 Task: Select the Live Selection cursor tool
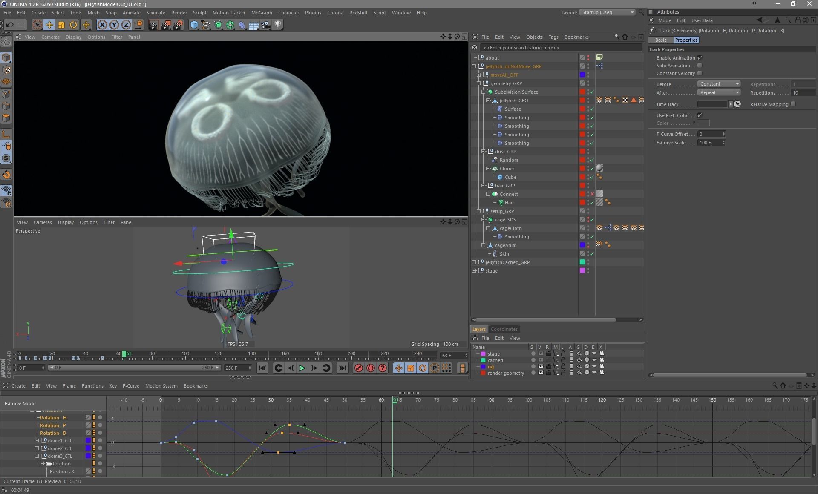click(37, 25)
